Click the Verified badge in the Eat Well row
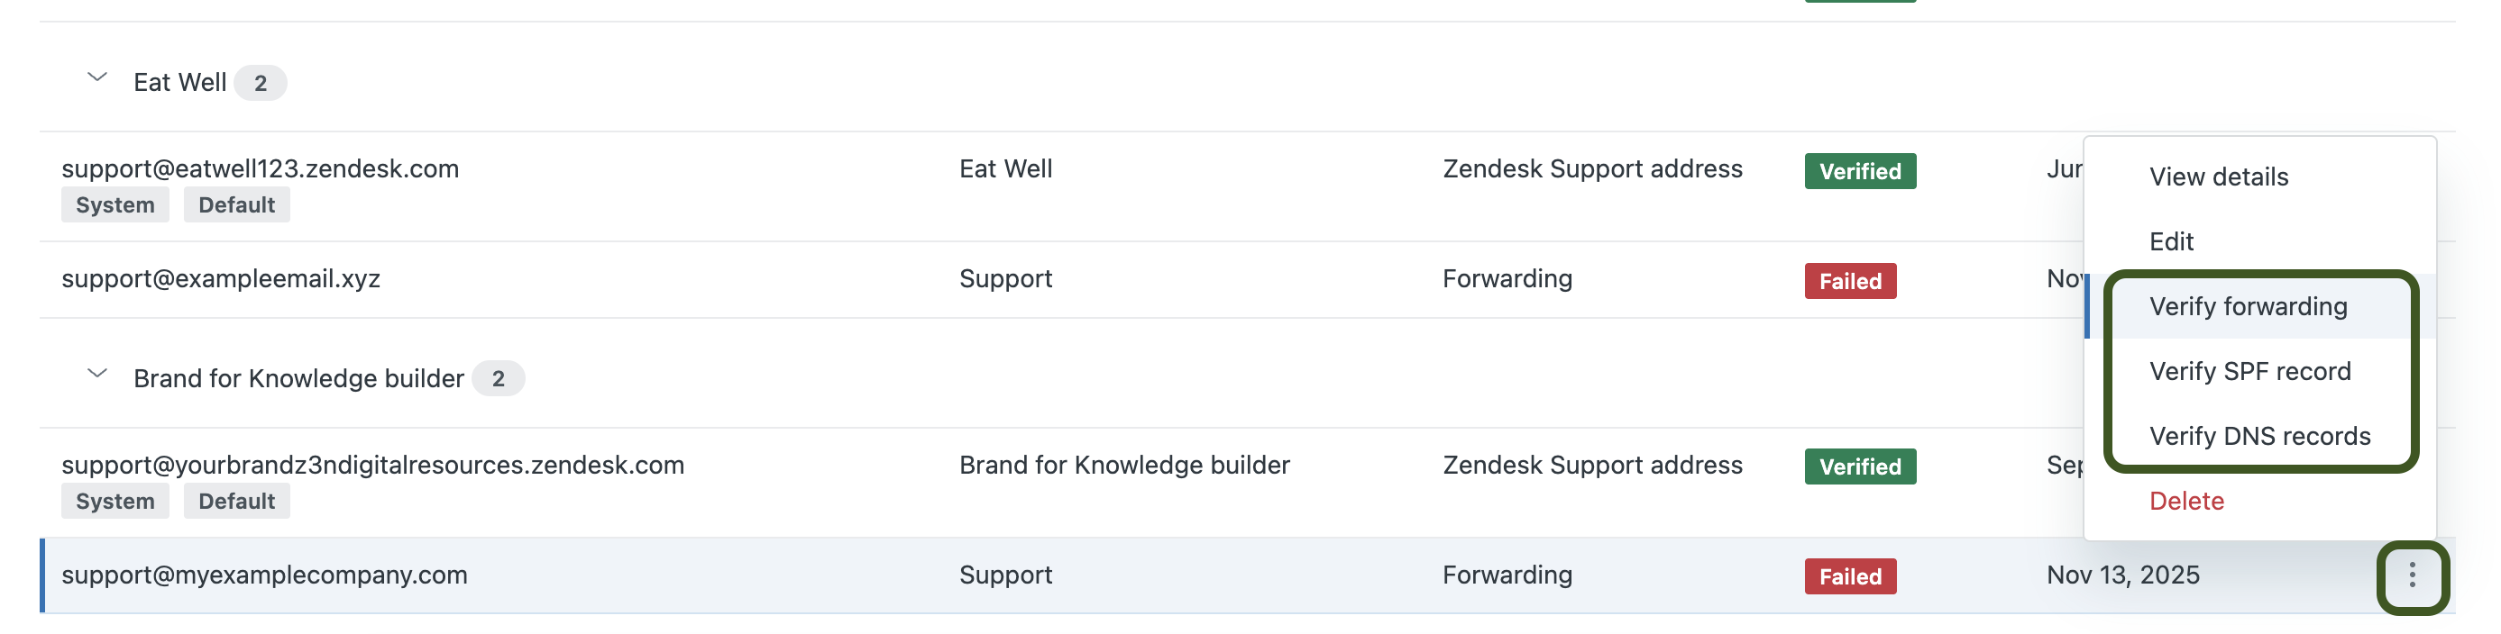This screenshot has width=2501, height=634. tap(1859, 172)
